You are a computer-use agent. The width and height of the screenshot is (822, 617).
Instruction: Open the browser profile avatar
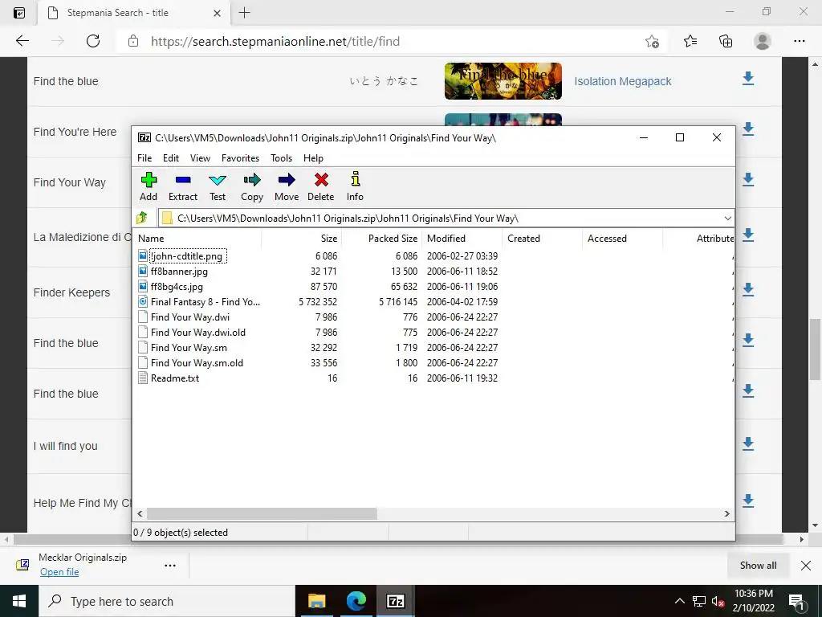(x=763, y=41)
